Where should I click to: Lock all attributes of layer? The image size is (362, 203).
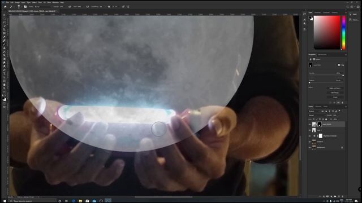pyautogui.click(x=326, y=119)
